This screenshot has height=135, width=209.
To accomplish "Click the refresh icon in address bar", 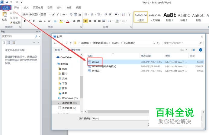I will (x=158, y=43).
